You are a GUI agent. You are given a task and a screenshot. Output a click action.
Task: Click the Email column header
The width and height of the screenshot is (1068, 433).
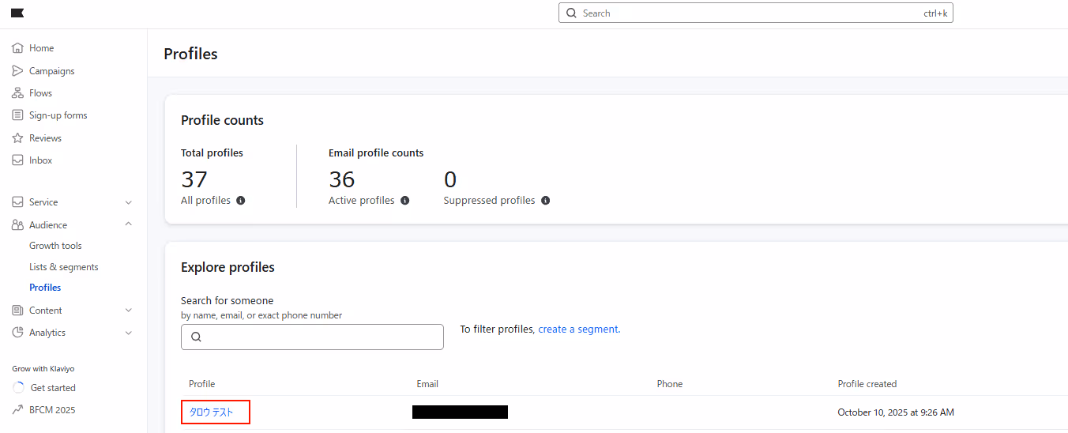[427, 384]
